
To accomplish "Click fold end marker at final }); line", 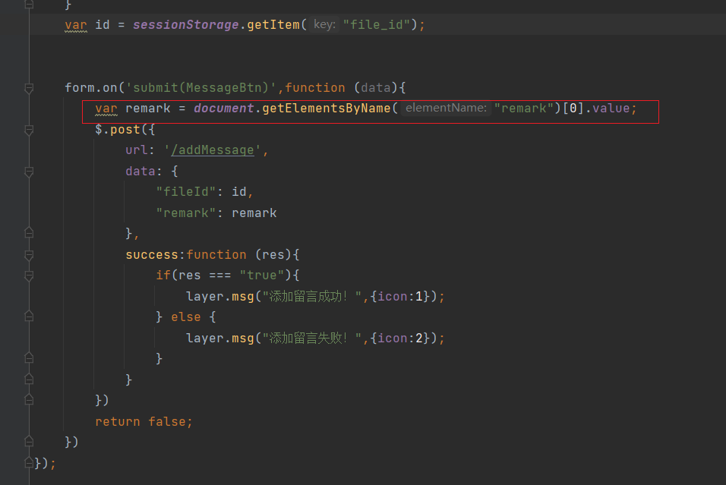I will tap(29, 462).
